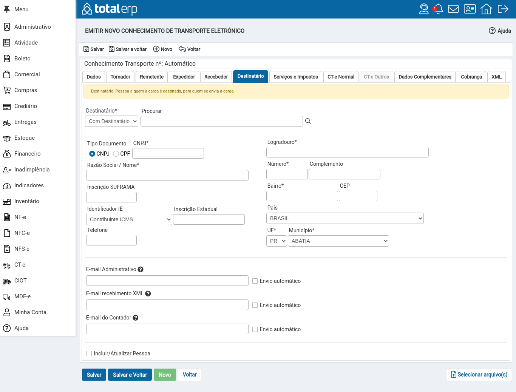This screenshot has height=392, width=516.
Task: Log out using the exit arrow icon
Action: 503,9
